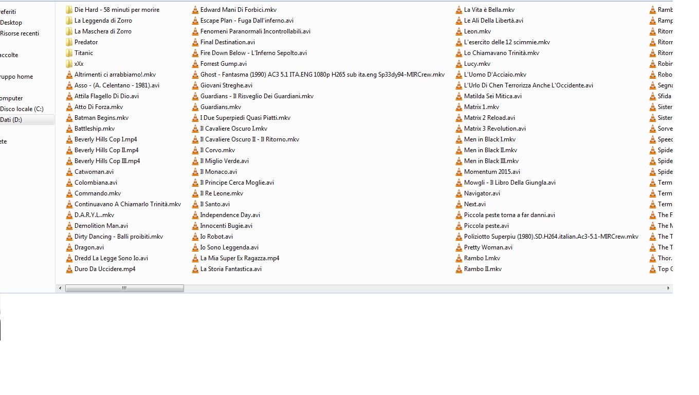
Task: Select the xXx folder icon
Action: tap(69, 64)
